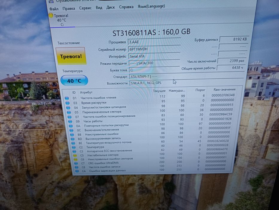
Task: Click the Атрибут column header
Action: (86, 92)
